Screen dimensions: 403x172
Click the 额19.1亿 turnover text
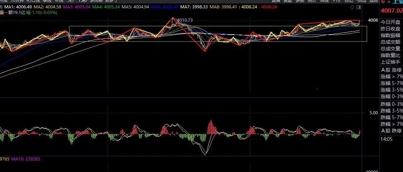click(17, 12)
